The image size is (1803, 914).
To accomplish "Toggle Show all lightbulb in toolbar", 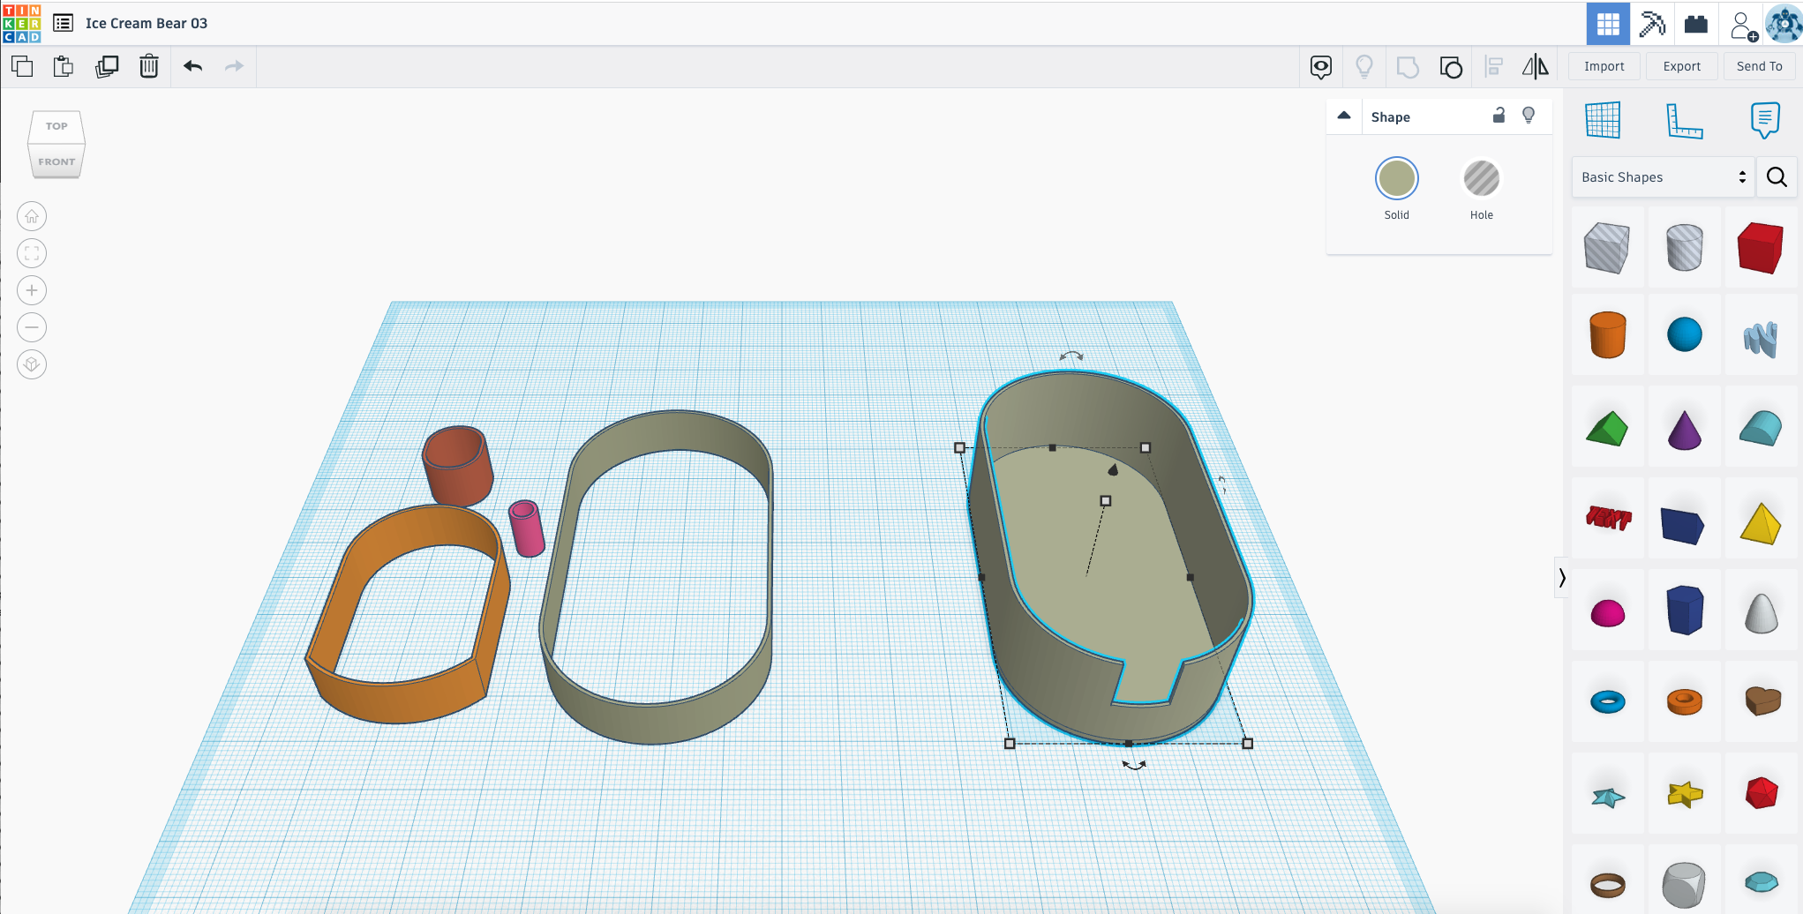I will [1364, 67].
